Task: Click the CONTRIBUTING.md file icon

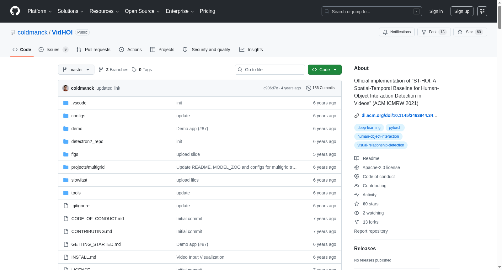Action: pos(66,231)
